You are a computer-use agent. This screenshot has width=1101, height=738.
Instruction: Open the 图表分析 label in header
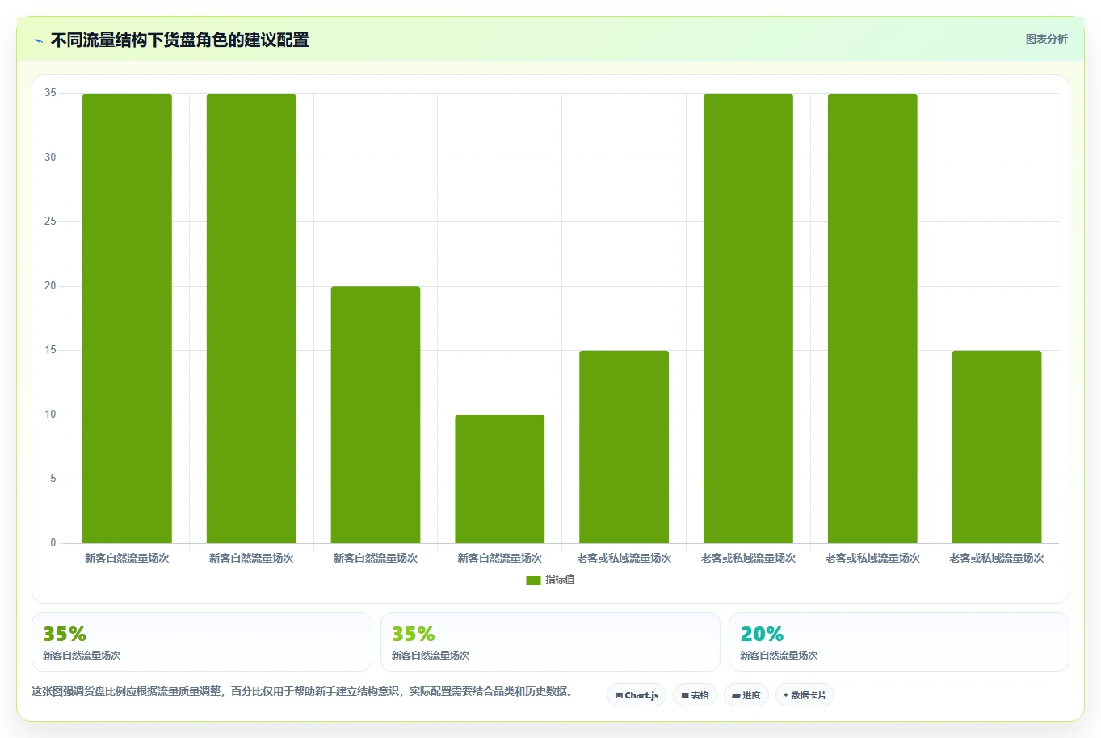pos(1046,39)
